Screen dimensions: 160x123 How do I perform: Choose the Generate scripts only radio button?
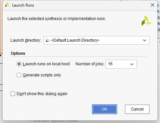(x=19, y=75)
